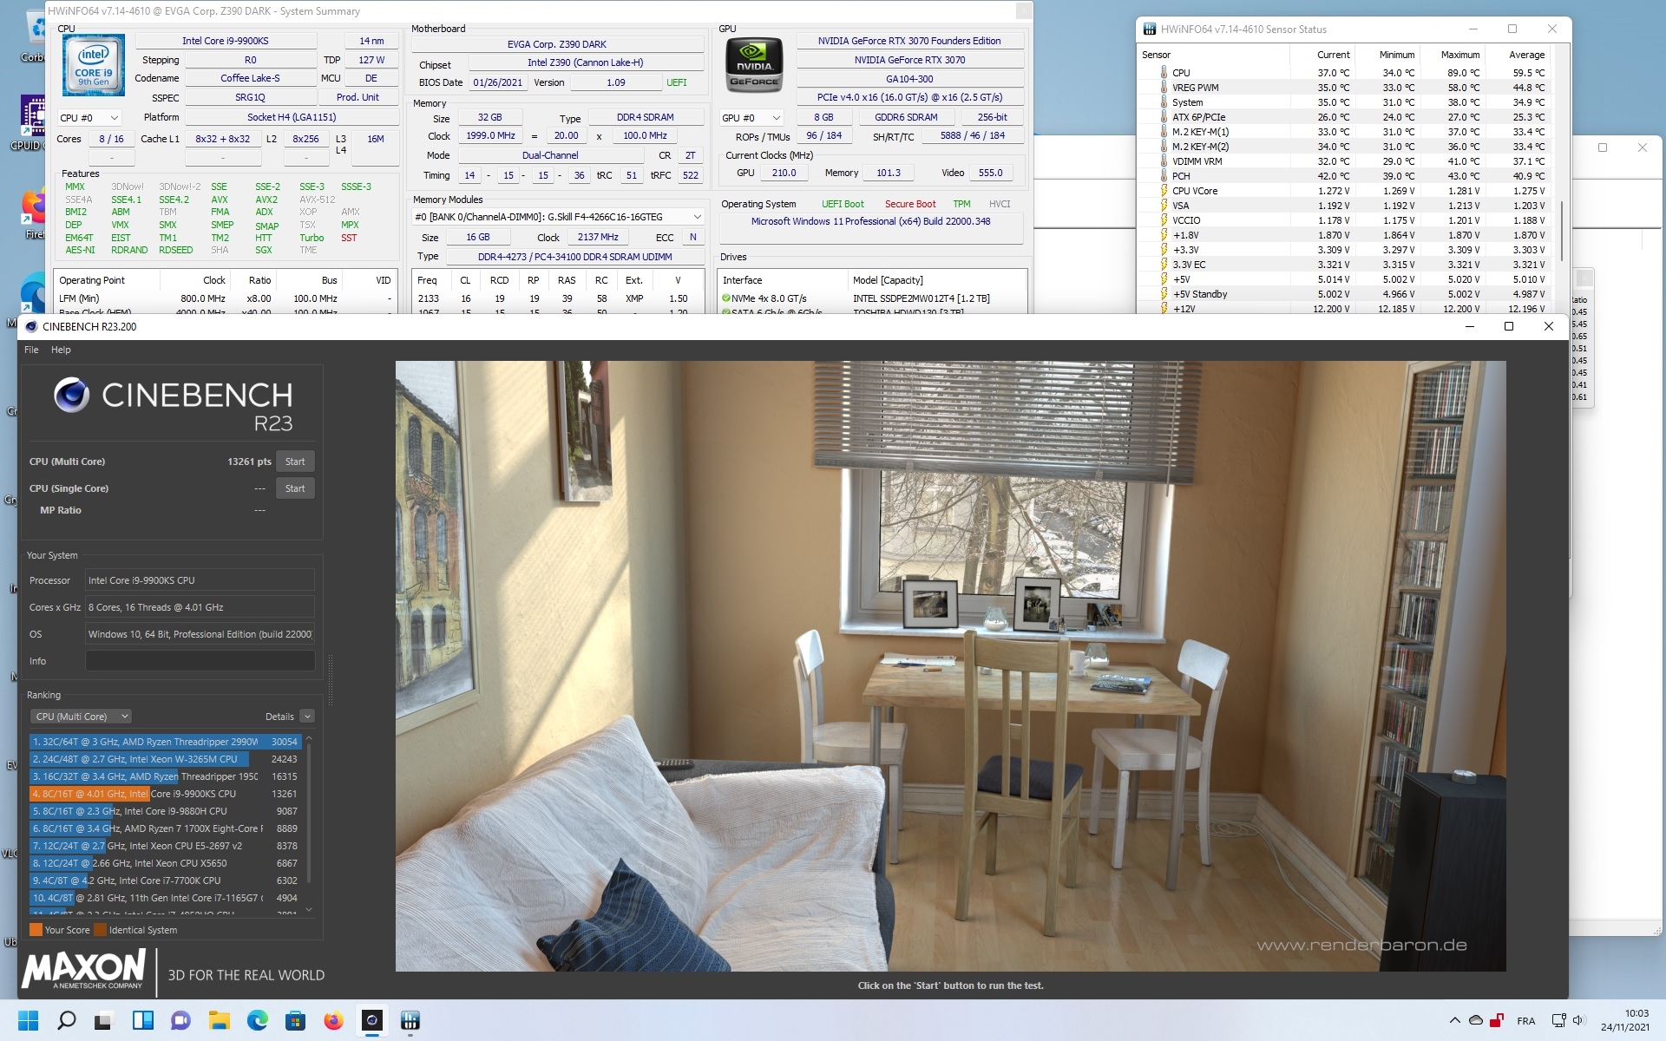Select ranking row Core i9-9900KS CPU
The width and height of the screenshot is (1666, 1041).
[x=165, y=794]
